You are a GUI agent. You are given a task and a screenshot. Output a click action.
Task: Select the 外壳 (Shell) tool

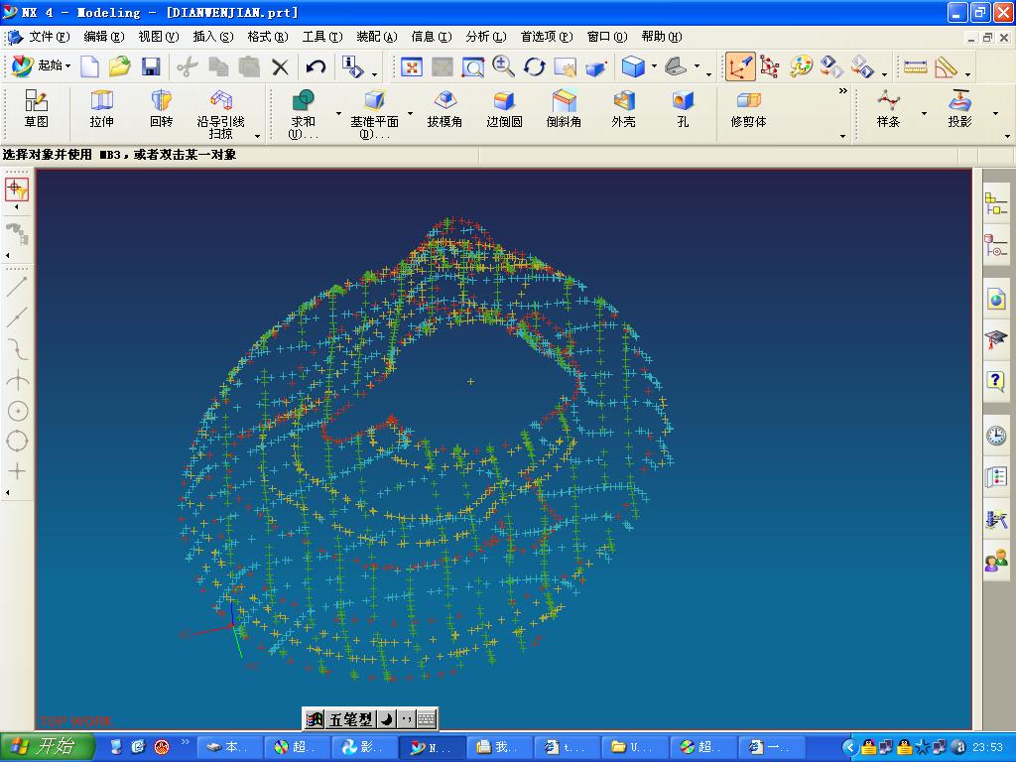623,109
